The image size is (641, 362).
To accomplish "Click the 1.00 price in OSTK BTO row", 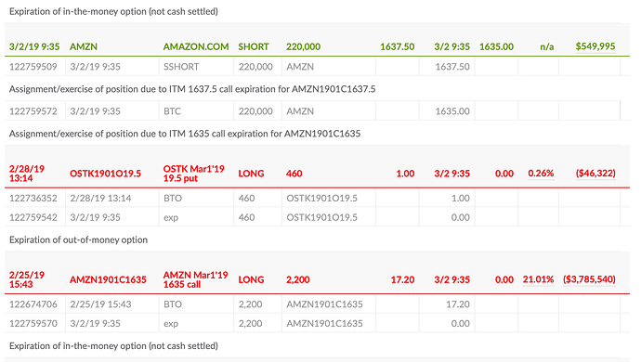I will [x=460, y=198].
